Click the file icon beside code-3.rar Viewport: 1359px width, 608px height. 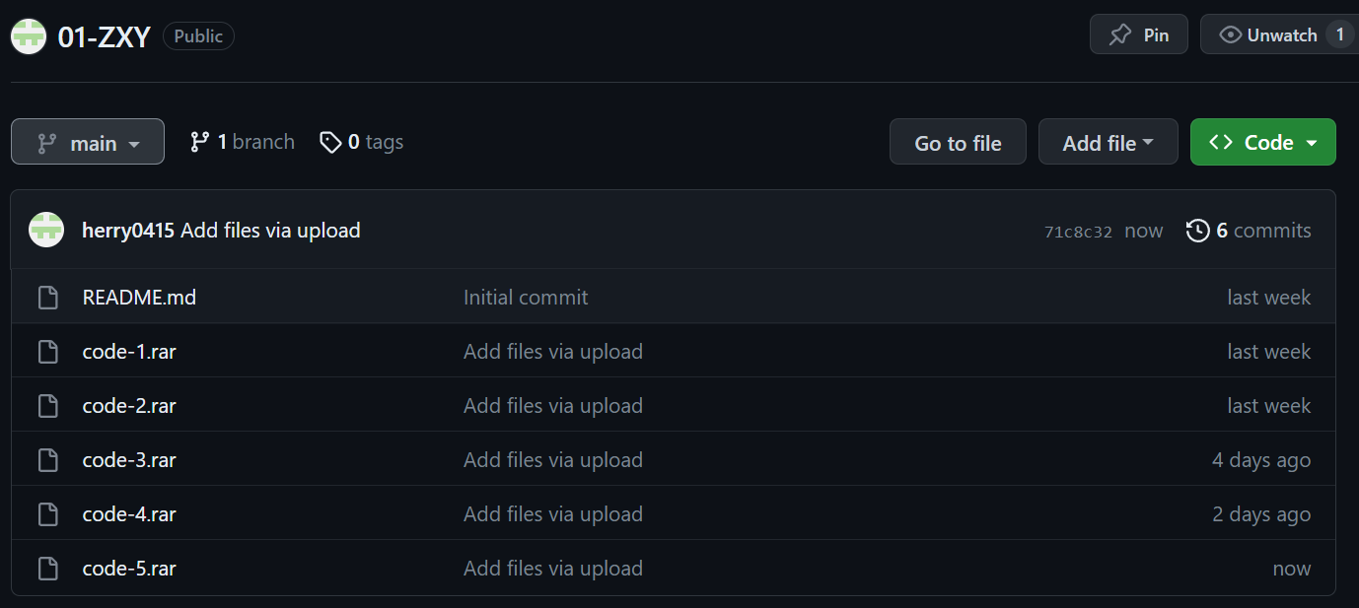[x=47, y=460]
